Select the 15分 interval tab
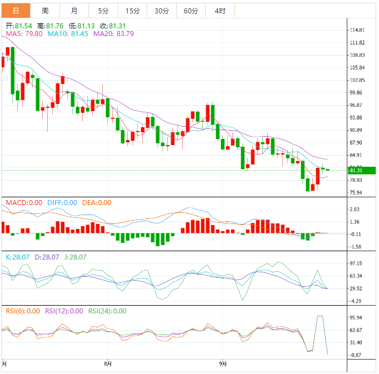Image resolution: width=379 pixels, height=374 pixels. pyautogui.click(x=132, y=11)
